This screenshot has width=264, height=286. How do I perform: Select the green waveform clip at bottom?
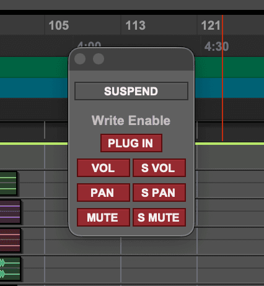click(x=11, y=269)
